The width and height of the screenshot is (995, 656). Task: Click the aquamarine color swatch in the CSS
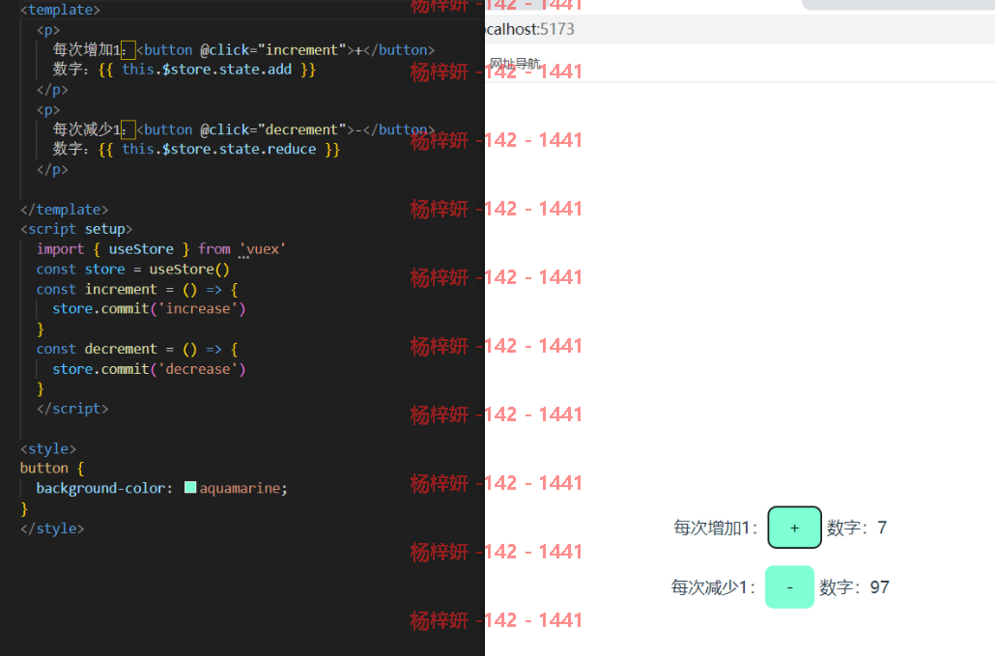click(x=190, y=487)
